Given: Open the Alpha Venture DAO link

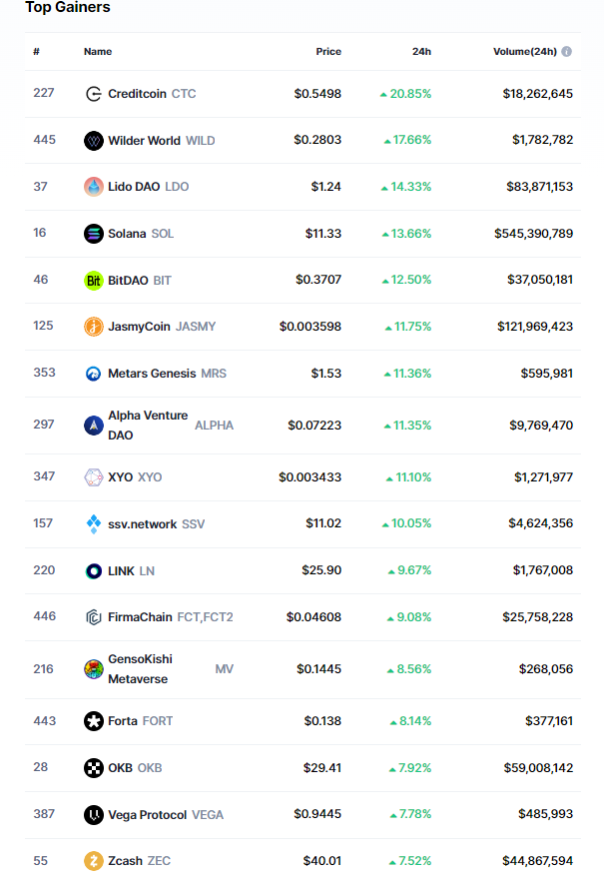Looking at the screenshot, I should point(147,426).
